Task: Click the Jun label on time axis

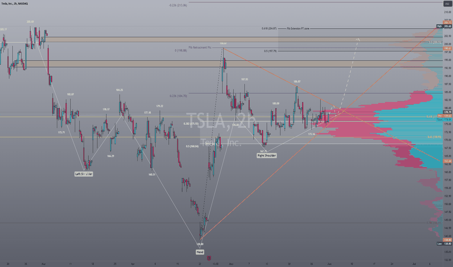Action: [329, 264]
